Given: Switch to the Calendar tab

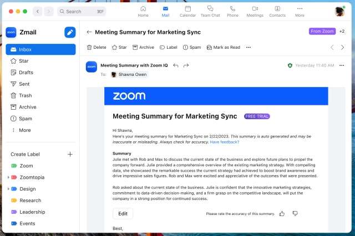Looking at the screenshot, I should click(187, 11).
